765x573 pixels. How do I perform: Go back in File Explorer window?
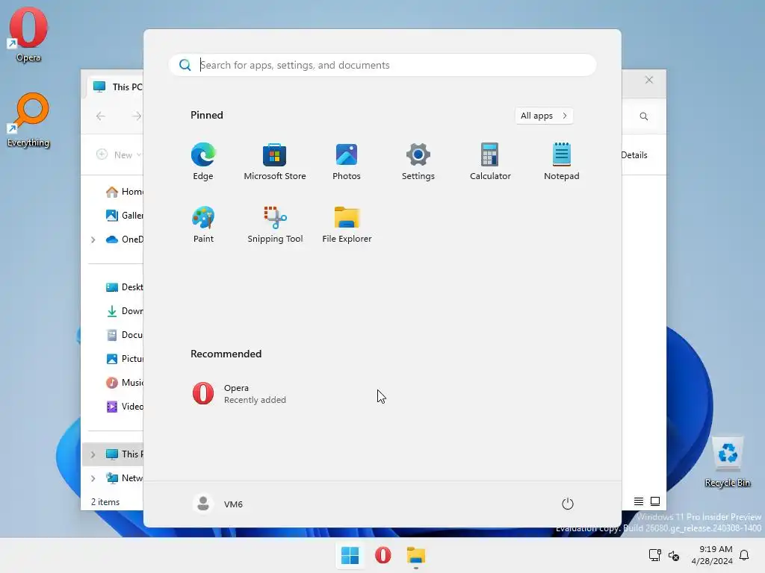101,116
